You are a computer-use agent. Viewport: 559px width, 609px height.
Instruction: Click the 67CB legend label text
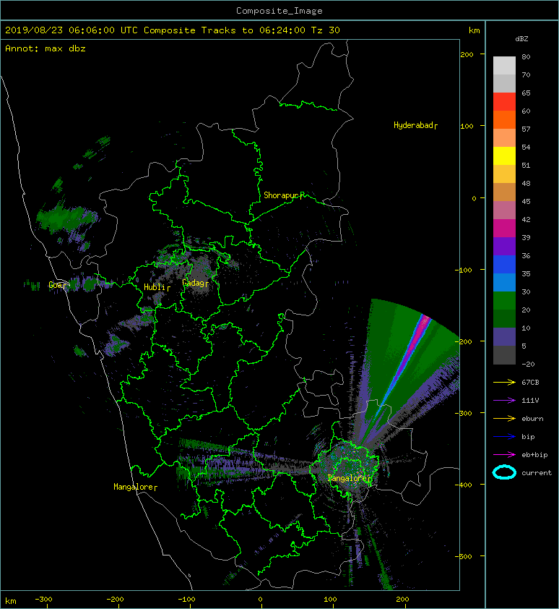point(530,383)
